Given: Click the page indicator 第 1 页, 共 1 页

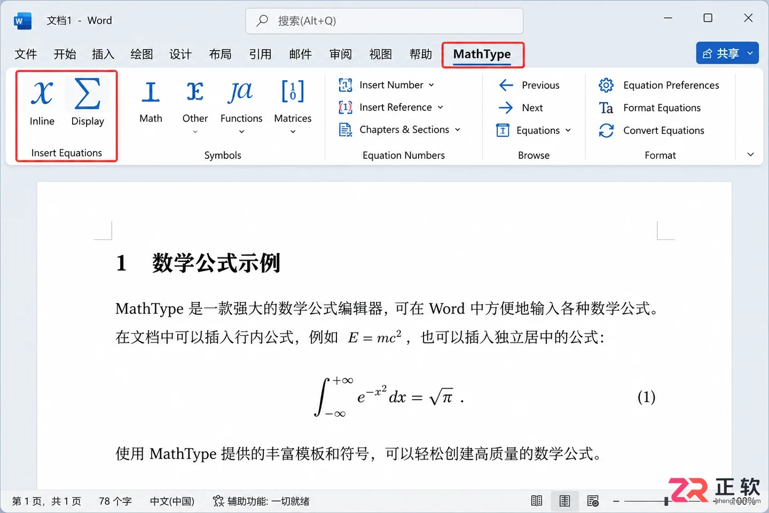Looking at the screenshot, I should click(x=46, y=501).
